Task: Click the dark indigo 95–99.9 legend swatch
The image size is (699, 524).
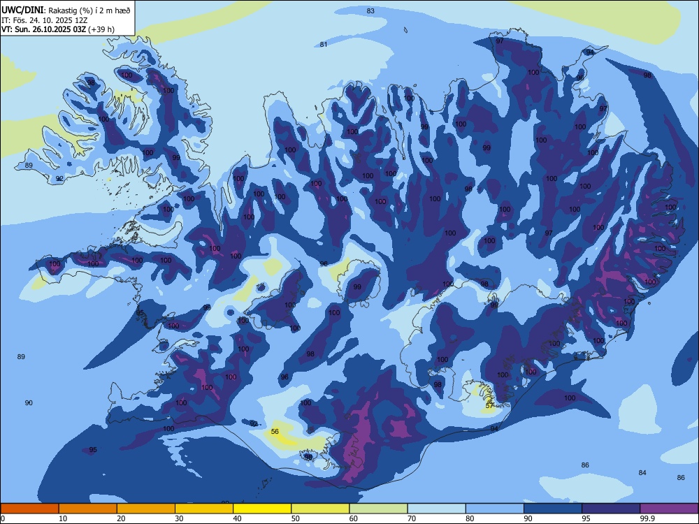Action: pos(611,509)
